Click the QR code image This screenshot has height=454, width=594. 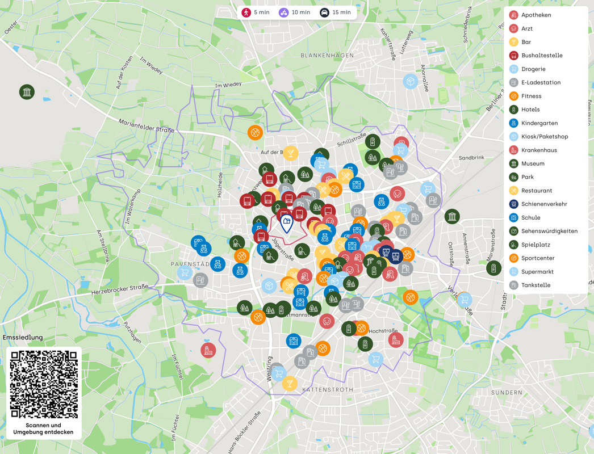[44, 384]
